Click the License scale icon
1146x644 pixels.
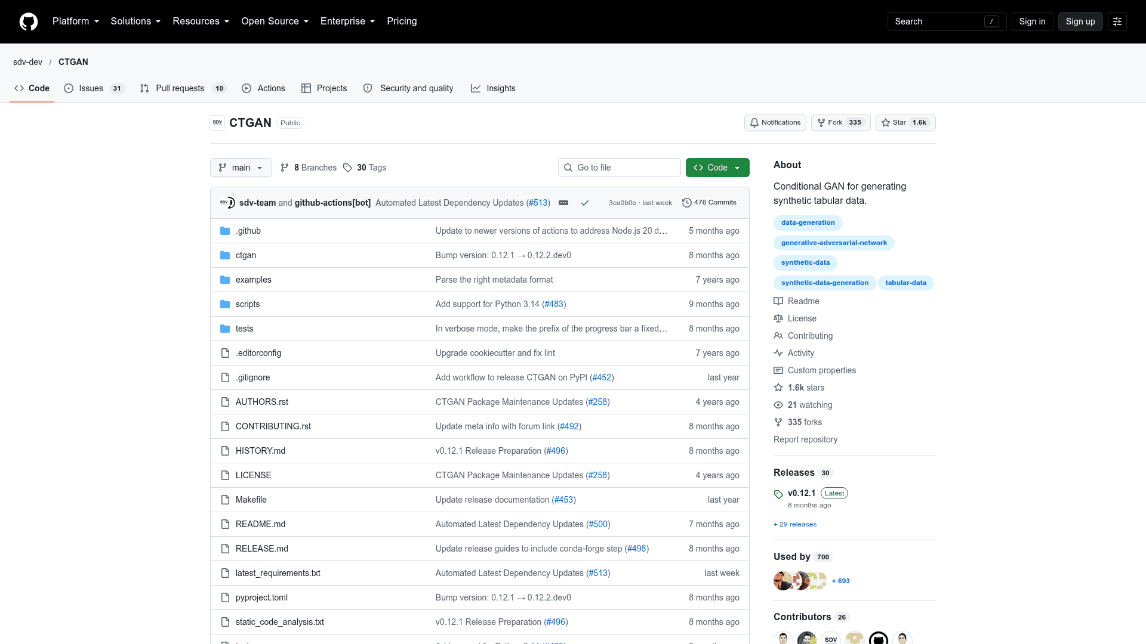tap(778, 318)
